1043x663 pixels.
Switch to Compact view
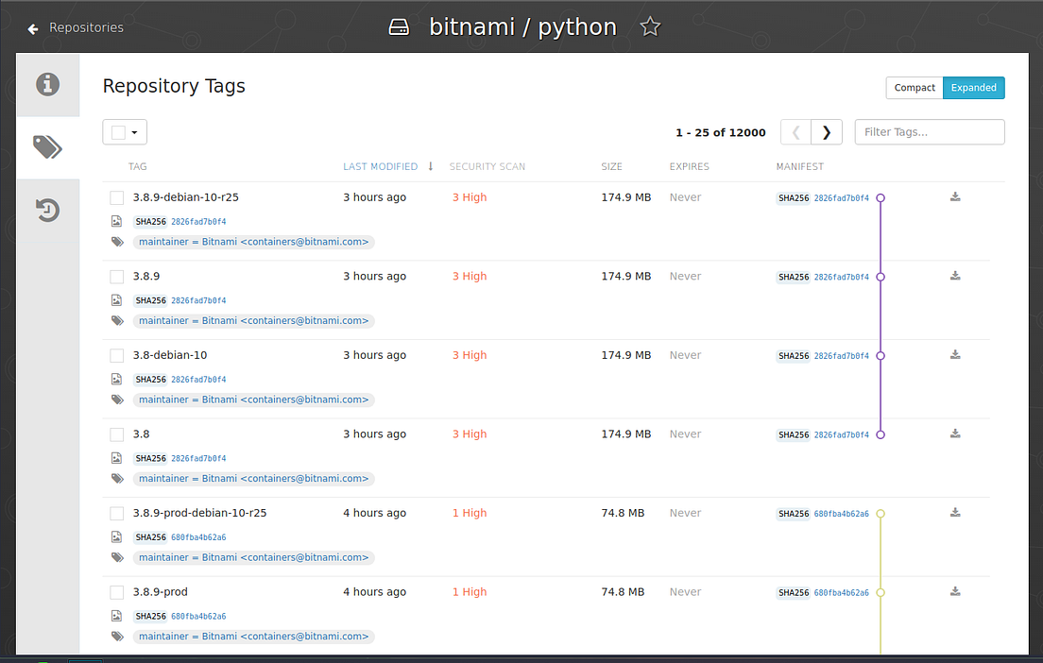(x=914, y=87)
